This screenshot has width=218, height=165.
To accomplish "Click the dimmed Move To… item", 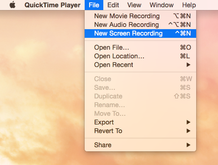I will pos(140,113).
